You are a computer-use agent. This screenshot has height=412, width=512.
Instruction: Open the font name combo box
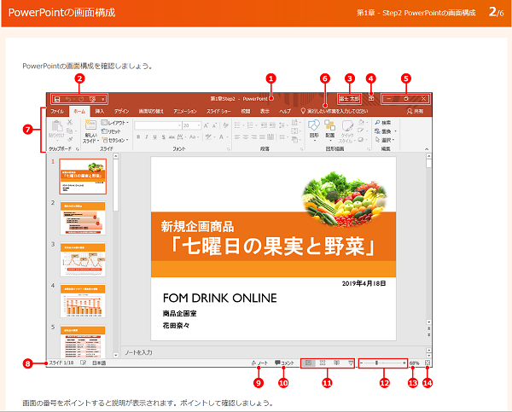click(158, 125)
